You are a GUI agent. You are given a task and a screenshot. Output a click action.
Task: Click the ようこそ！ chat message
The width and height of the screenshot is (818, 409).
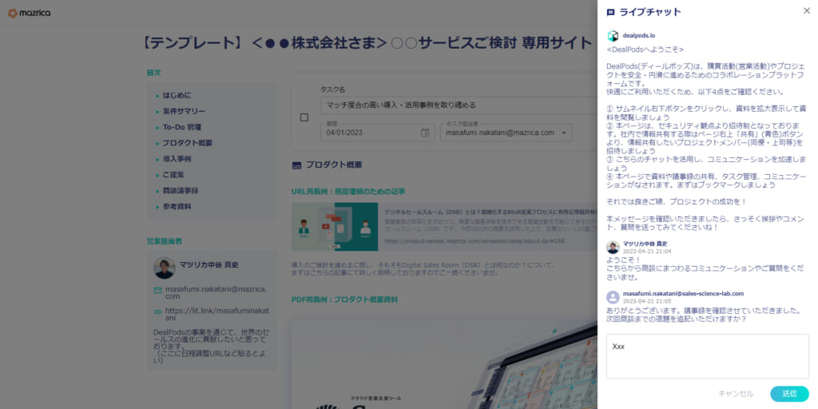623,260
